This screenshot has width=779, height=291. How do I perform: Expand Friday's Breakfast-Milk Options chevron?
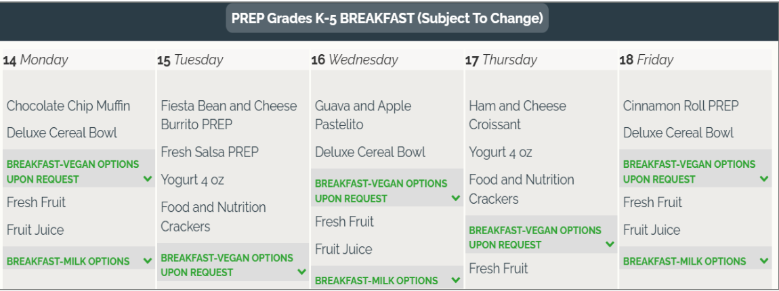pyautogui.click(x=764, y=261)
